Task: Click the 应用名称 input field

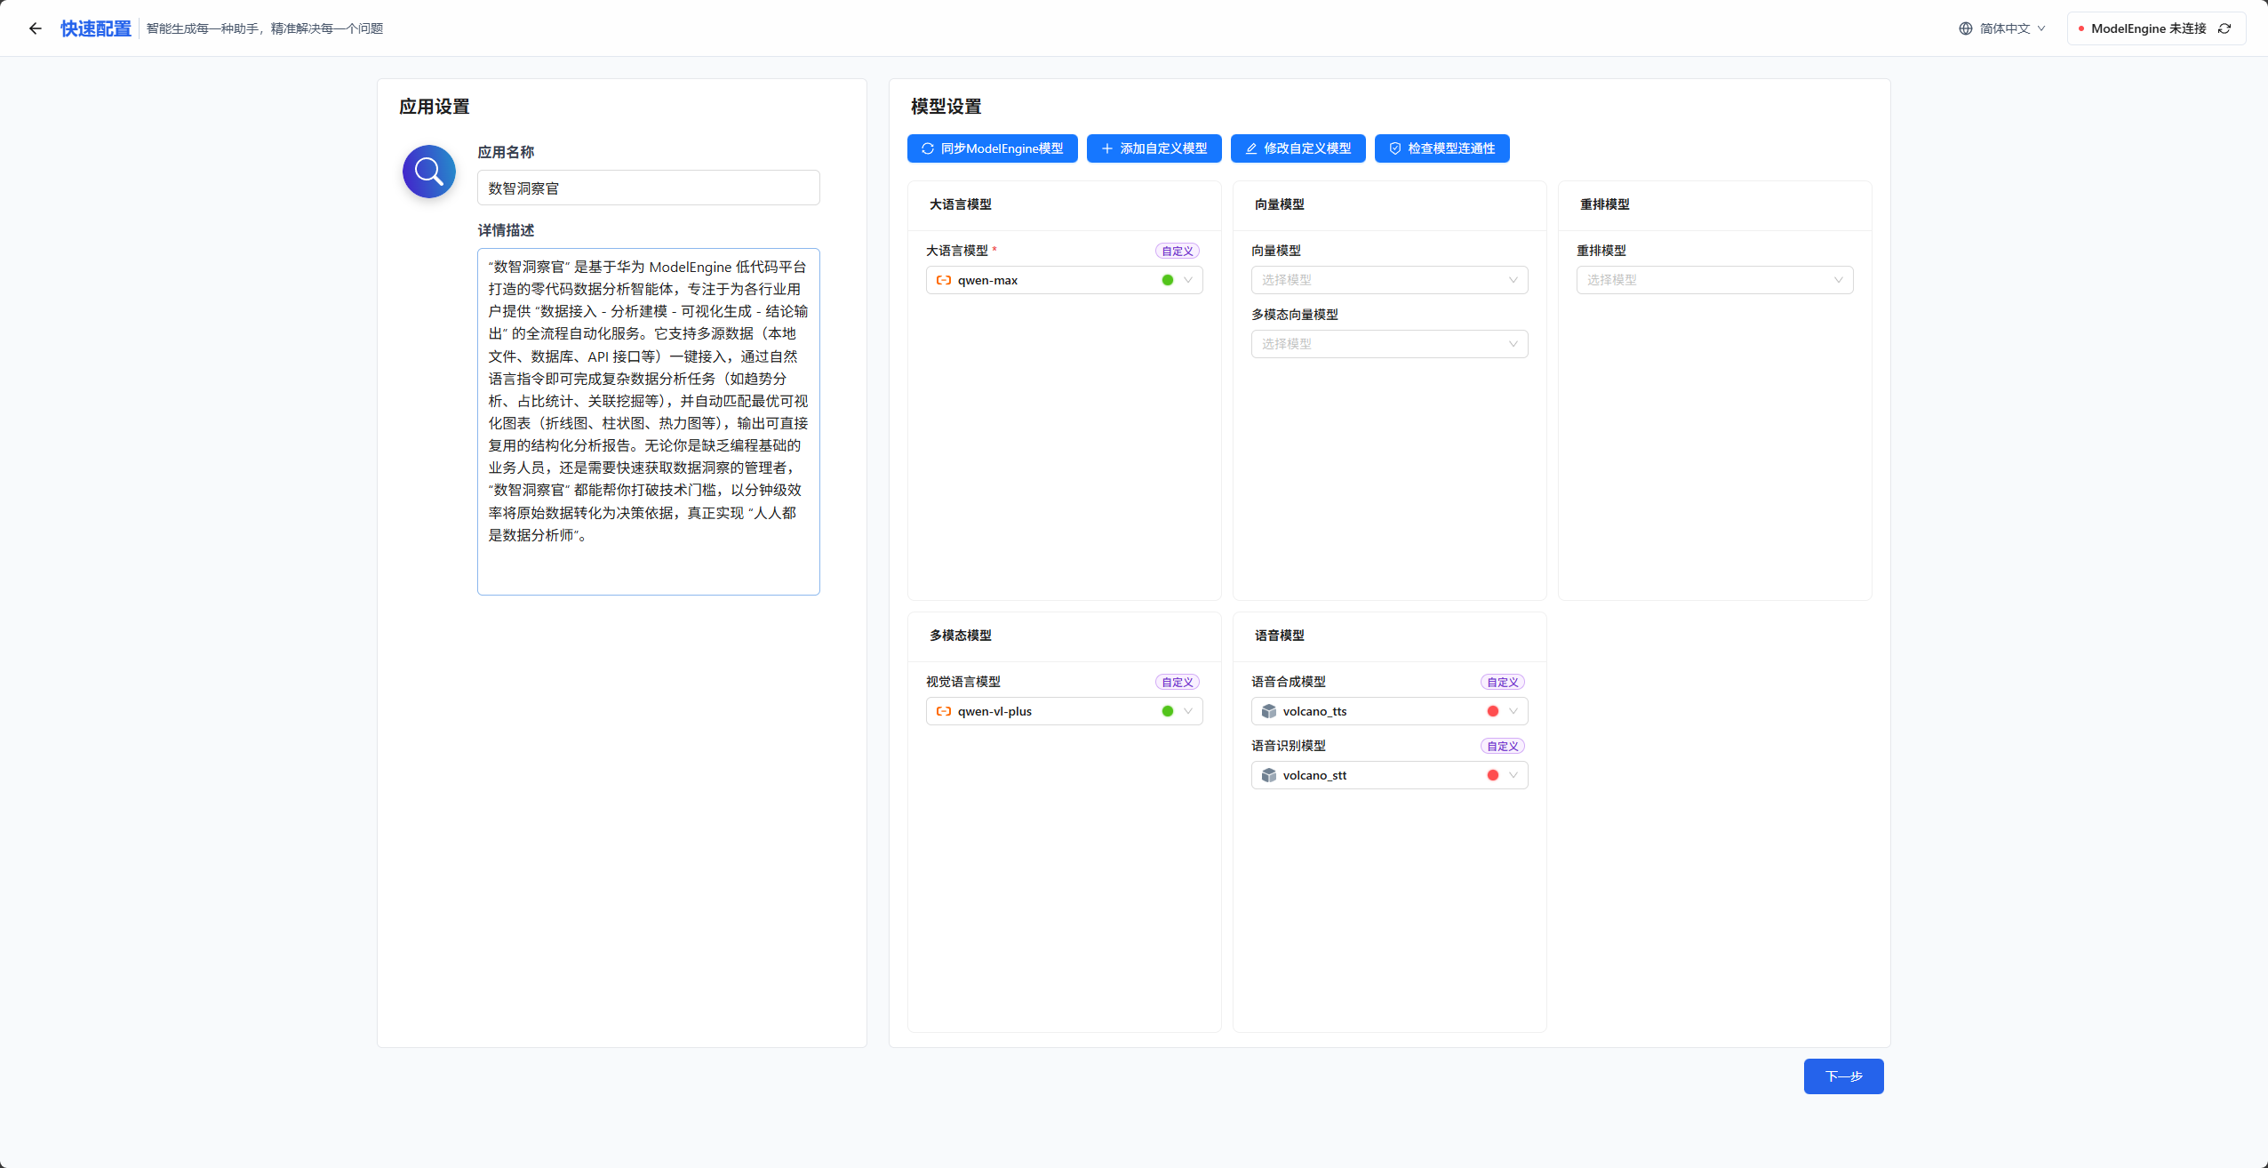Action: click(648, 188)
